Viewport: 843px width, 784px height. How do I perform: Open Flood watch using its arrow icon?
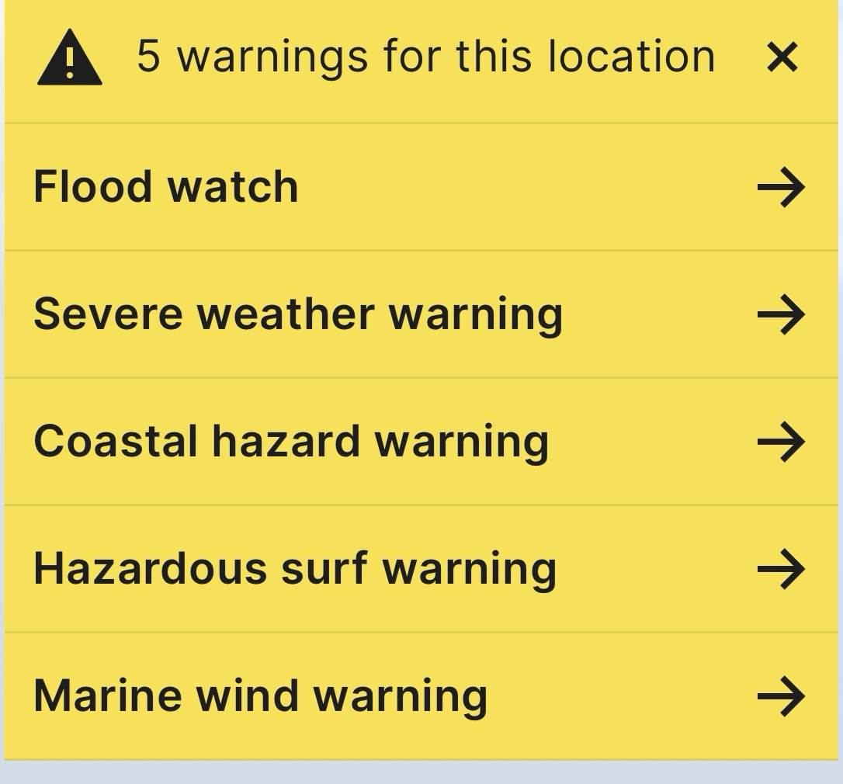[x=781, y=187]
